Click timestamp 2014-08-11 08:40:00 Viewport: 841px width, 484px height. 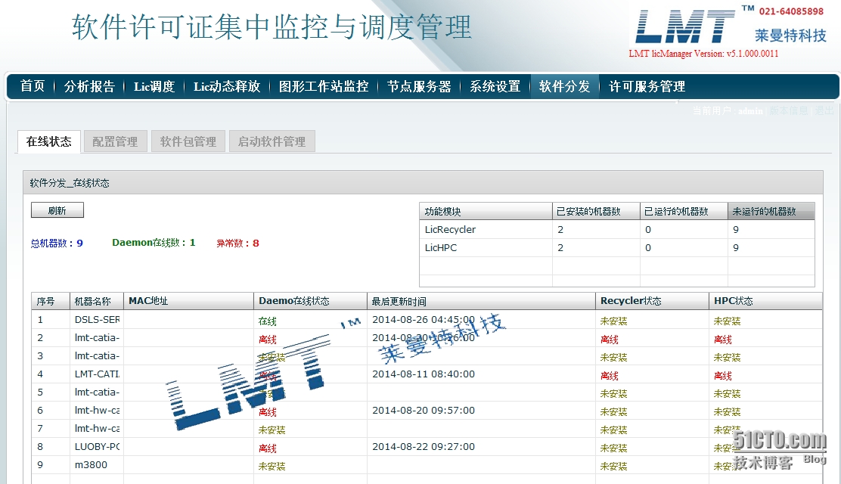[x=424, y=374]
